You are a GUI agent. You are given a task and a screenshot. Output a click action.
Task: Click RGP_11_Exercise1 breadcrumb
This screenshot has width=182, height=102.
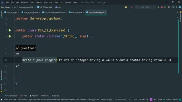(x=44, y=7)
